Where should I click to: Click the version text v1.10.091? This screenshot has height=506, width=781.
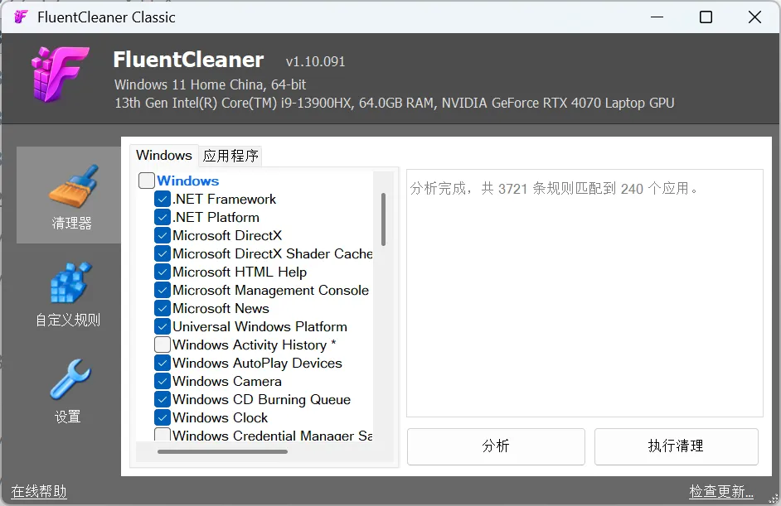pyautogui.click(x=315, y=61)
